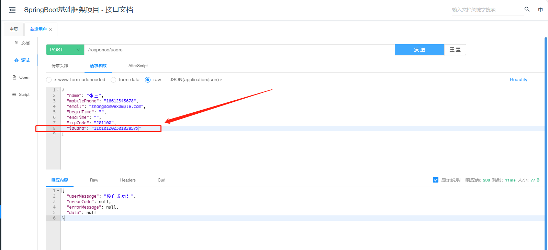Screen dimensions: 548x250
Task: Click the email value zhangsan@example.com
Action: coord(116,107)
